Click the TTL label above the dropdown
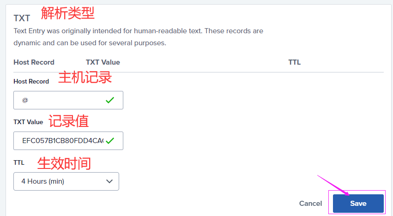This screenshot has height=216, width=393. click(19, 162)
